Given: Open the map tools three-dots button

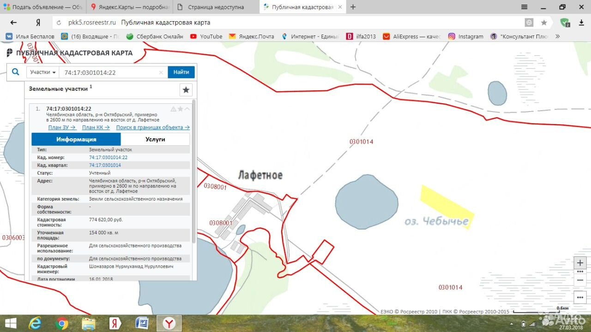Looking at the screenshot, I should point(580,296).
